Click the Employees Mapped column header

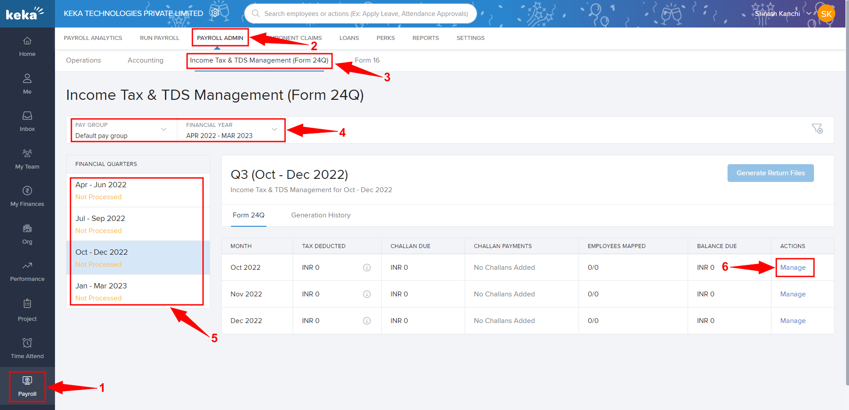[616, 246]
